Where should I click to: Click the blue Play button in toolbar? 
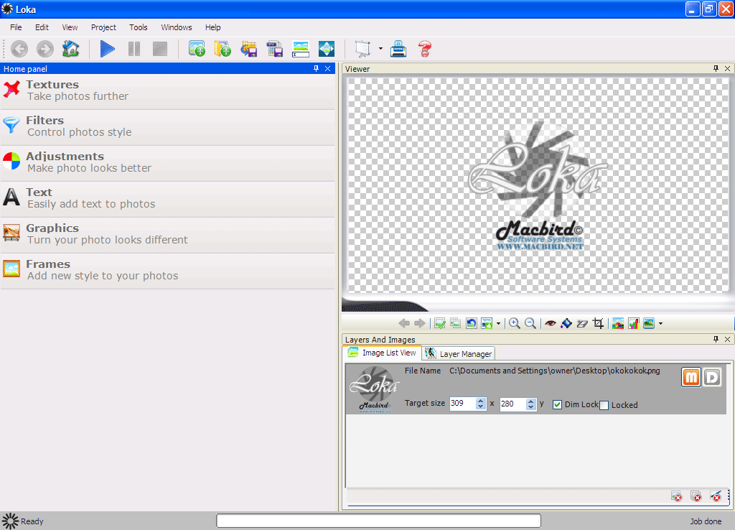[108, 49]
